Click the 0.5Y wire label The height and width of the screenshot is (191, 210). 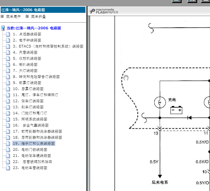click(x=154, y=162)
